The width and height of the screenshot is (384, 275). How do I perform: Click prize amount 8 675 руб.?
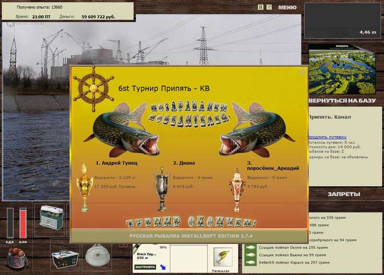coord(183,187)
